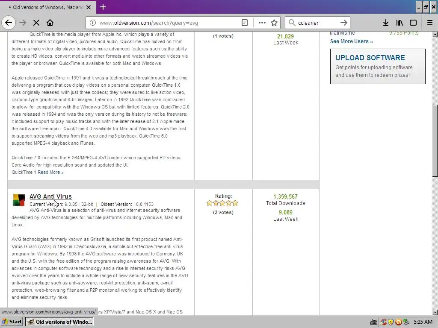Click the page scrollbar up arrow
Screen dimensions: 438x328
[x=435, y=34]
